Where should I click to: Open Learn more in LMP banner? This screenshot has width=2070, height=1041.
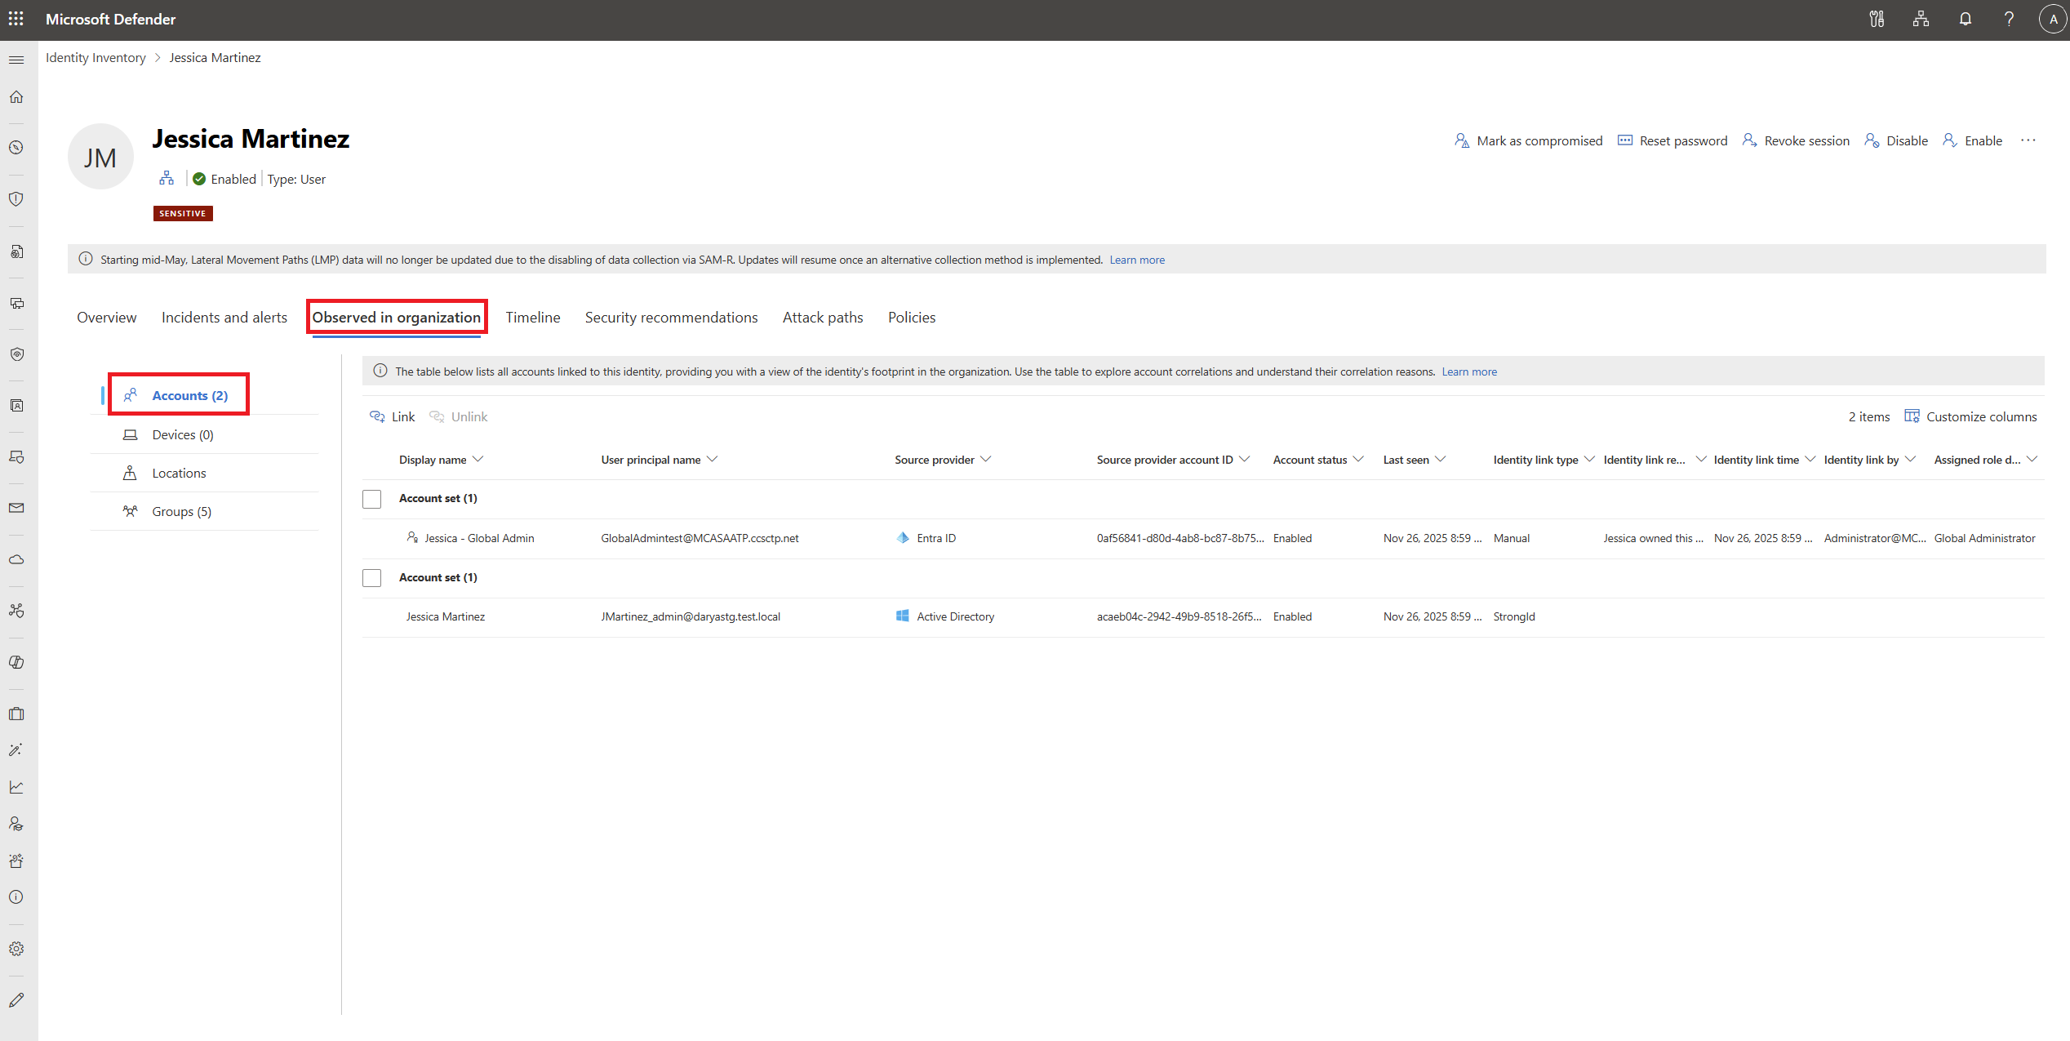[x=1137, y=260]
